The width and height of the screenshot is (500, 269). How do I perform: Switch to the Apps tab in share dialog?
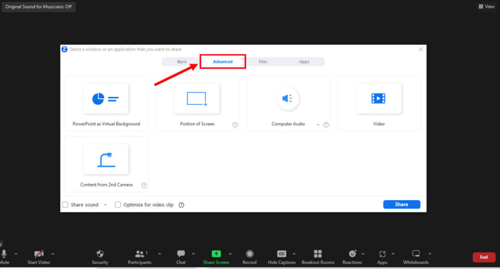click(304, 62)
